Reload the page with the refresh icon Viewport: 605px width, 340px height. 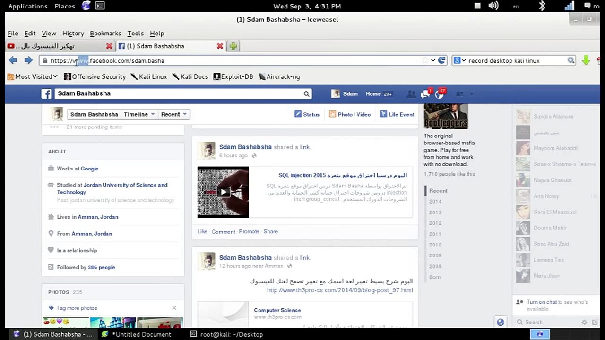442,60
